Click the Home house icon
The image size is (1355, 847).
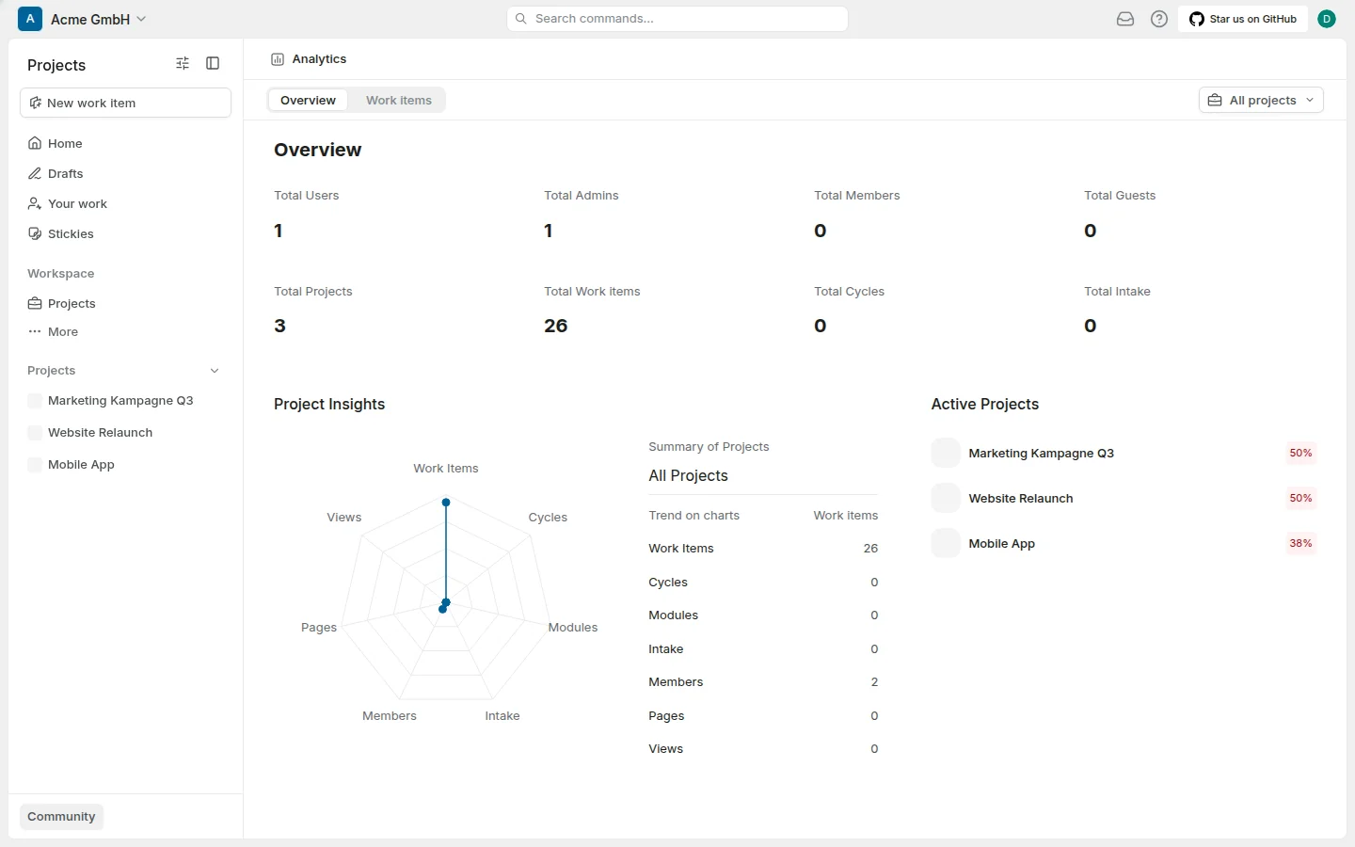point(35,143)
